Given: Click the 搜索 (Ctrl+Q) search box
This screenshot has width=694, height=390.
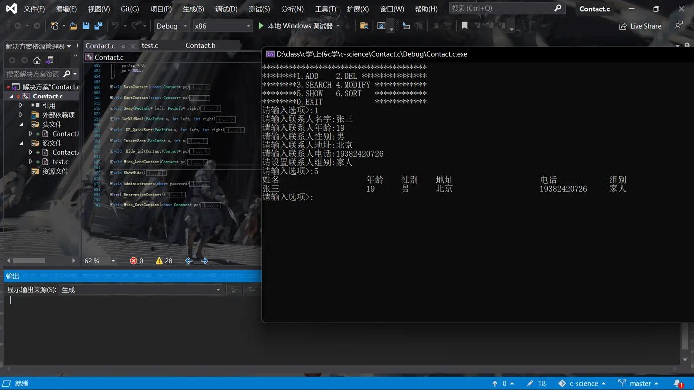Looking at the screenshot, I should click(507, 8).
